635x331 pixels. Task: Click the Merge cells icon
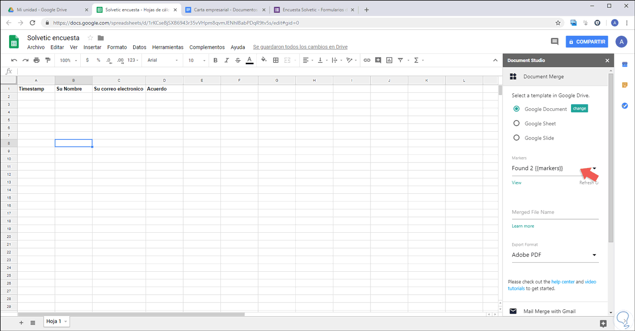[287, 60]
